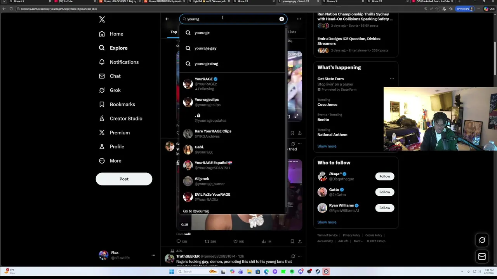This screenshot has width=497, height=279.
Task: Expand footer 'More ...' options
Action: point(358,241)
